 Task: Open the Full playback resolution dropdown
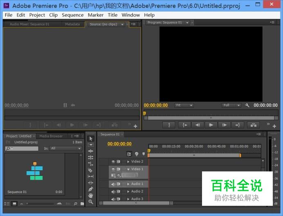(231, 105)
